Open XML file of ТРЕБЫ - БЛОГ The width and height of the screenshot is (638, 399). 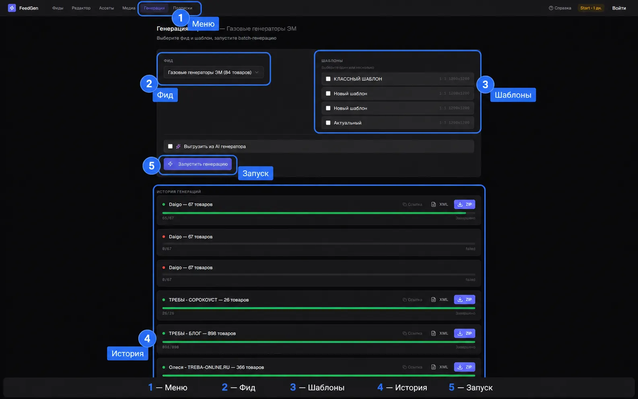pyautogui.click(x=440, y=333)
